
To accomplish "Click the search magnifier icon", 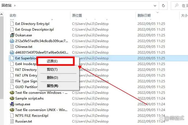I will click(177, 5).
